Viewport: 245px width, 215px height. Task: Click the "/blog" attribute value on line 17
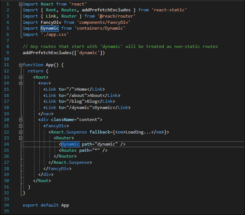click(x=75, y=101)
